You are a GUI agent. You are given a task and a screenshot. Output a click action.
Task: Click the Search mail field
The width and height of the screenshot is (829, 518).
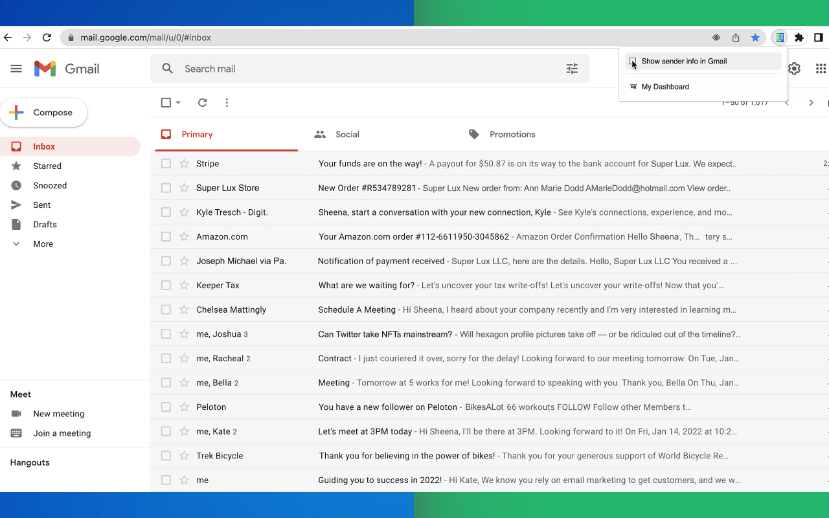click(369, 69)
